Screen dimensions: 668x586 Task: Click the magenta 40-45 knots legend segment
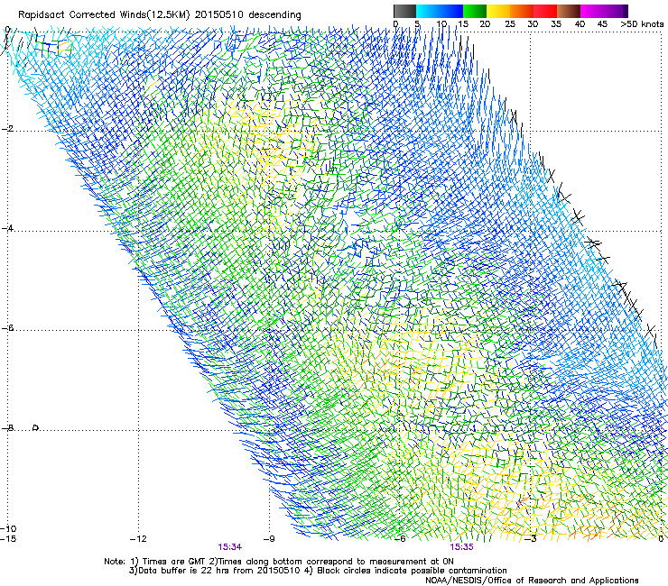point(592,11)
